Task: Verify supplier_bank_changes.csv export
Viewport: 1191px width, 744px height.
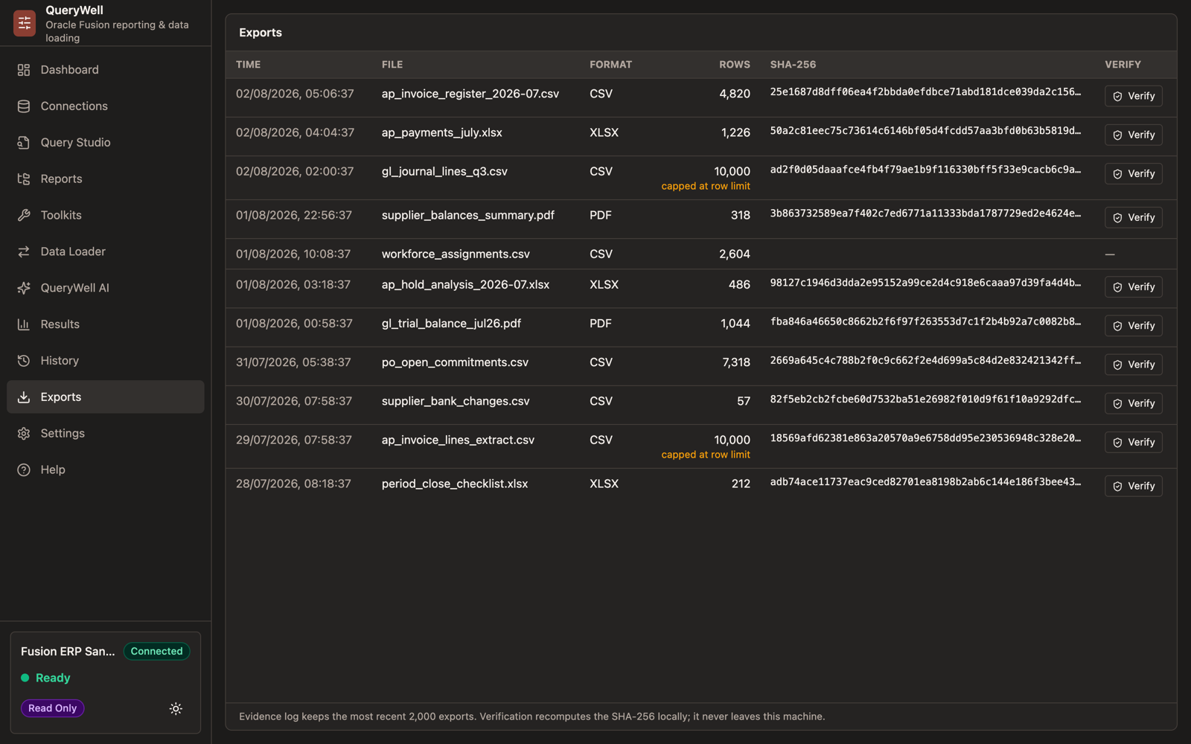Action: click(1133, 403)
